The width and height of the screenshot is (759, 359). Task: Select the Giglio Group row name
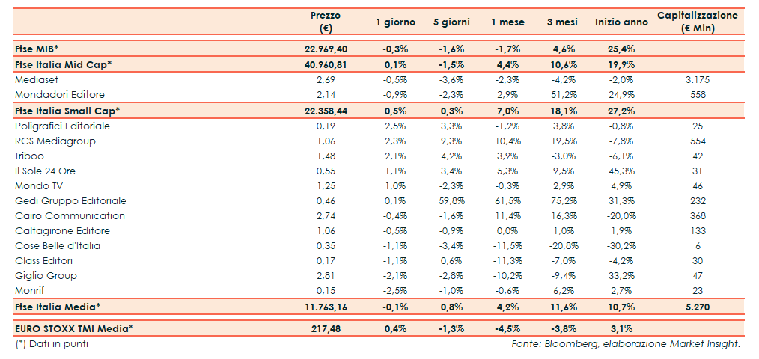coord(45,275)
